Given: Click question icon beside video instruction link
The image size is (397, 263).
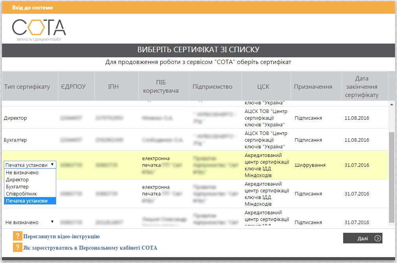Looking at the screenshot, I should [17, 236].
